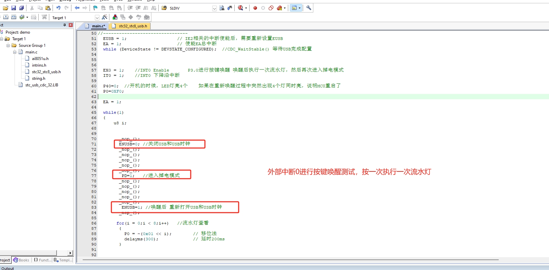Screen dimensions: 549x270
Task: Click the 'u8 i;' declaration
Action: (120, 123)
